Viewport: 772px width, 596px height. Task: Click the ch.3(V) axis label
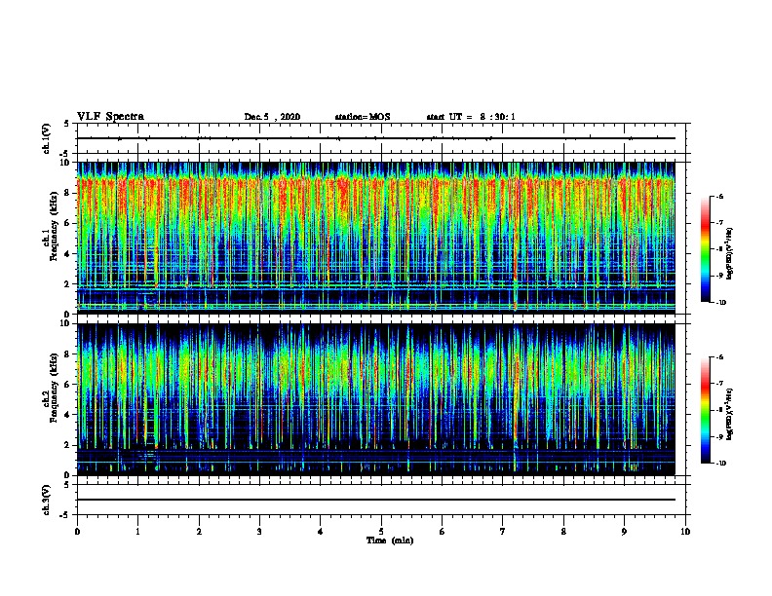pos(46,500)
